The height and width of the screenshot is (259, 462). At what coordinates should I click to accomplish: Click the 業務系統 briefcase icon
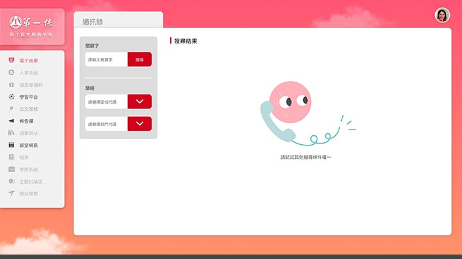12,170
